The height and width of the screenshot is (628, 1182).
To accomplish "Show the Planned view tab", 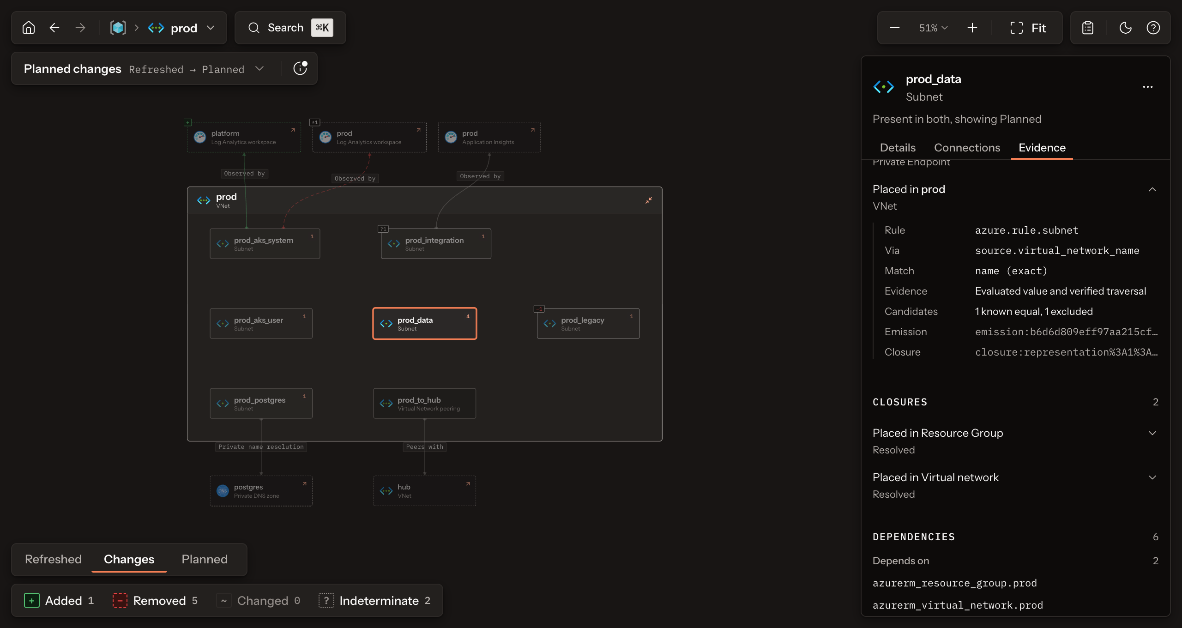I will tap(205, 559).
